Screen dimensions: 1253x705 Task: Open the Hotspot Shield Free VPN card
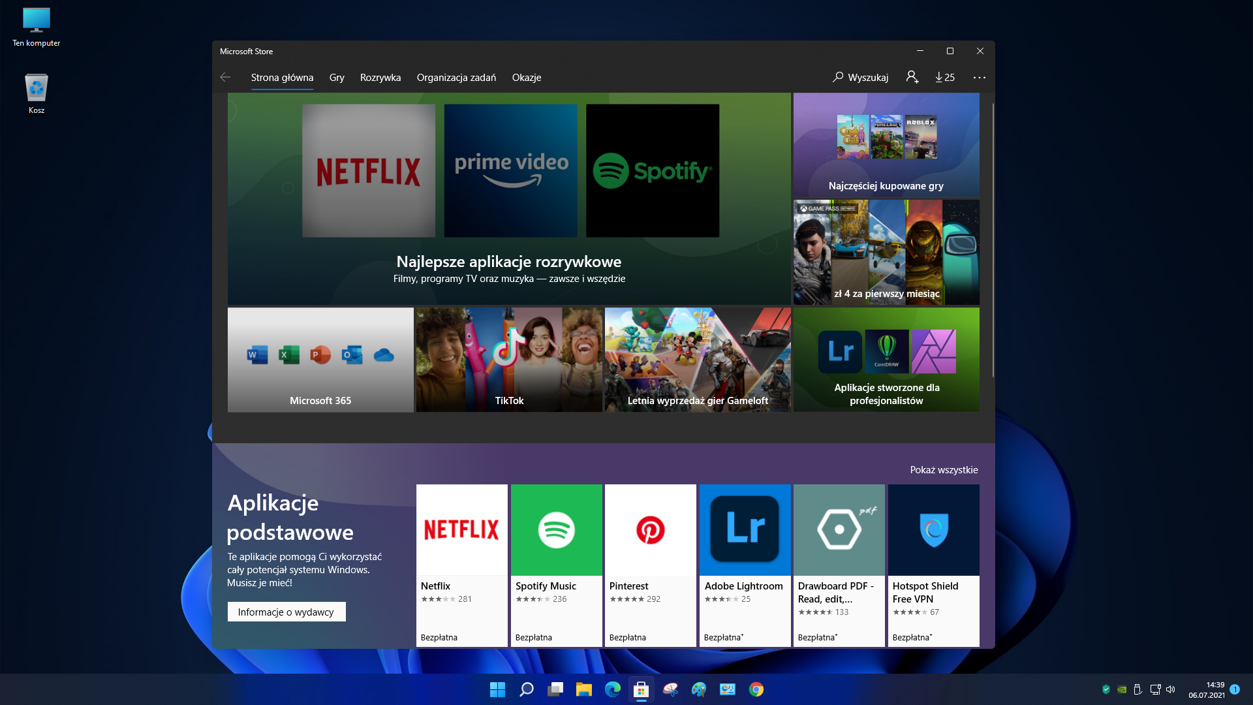tap(934, 565)
